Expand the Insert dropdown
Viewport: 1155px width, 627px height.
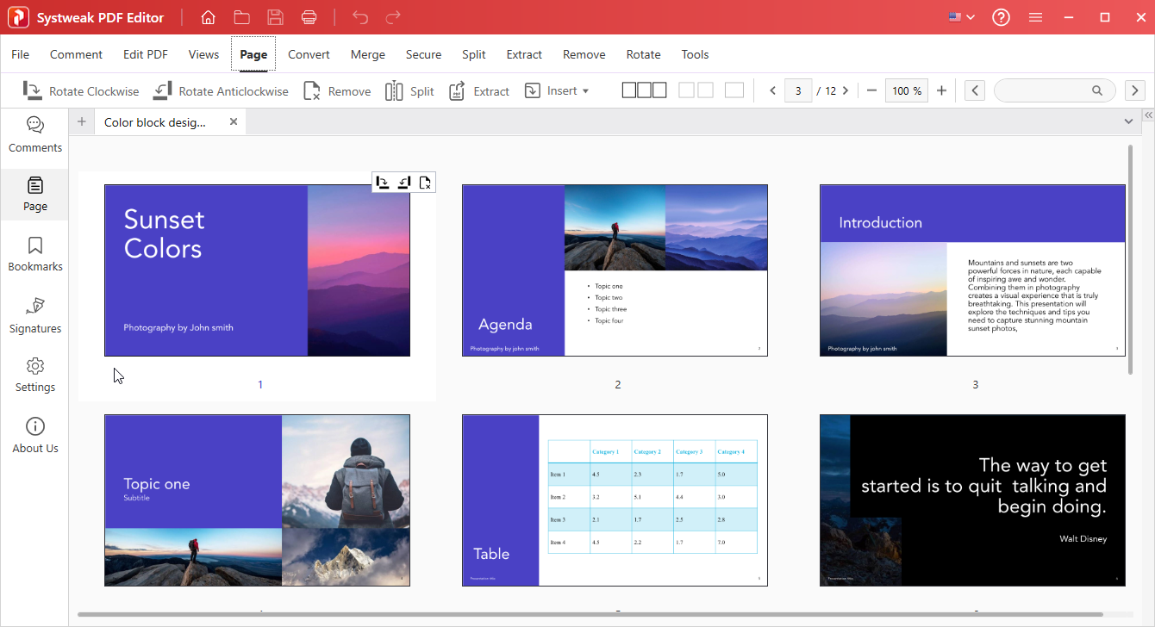[x=557, y=91]
